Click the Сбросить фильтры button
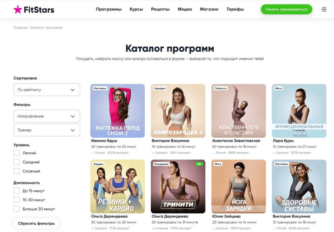Image resolution: width=334 pixels, height=232 pixels. [36, 224]
